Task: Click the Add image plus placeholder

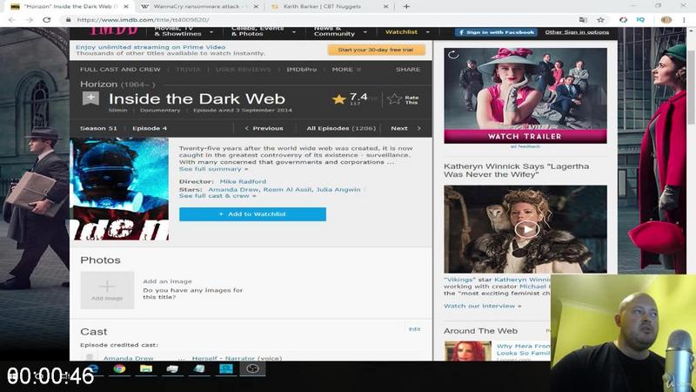Action: 107,290
